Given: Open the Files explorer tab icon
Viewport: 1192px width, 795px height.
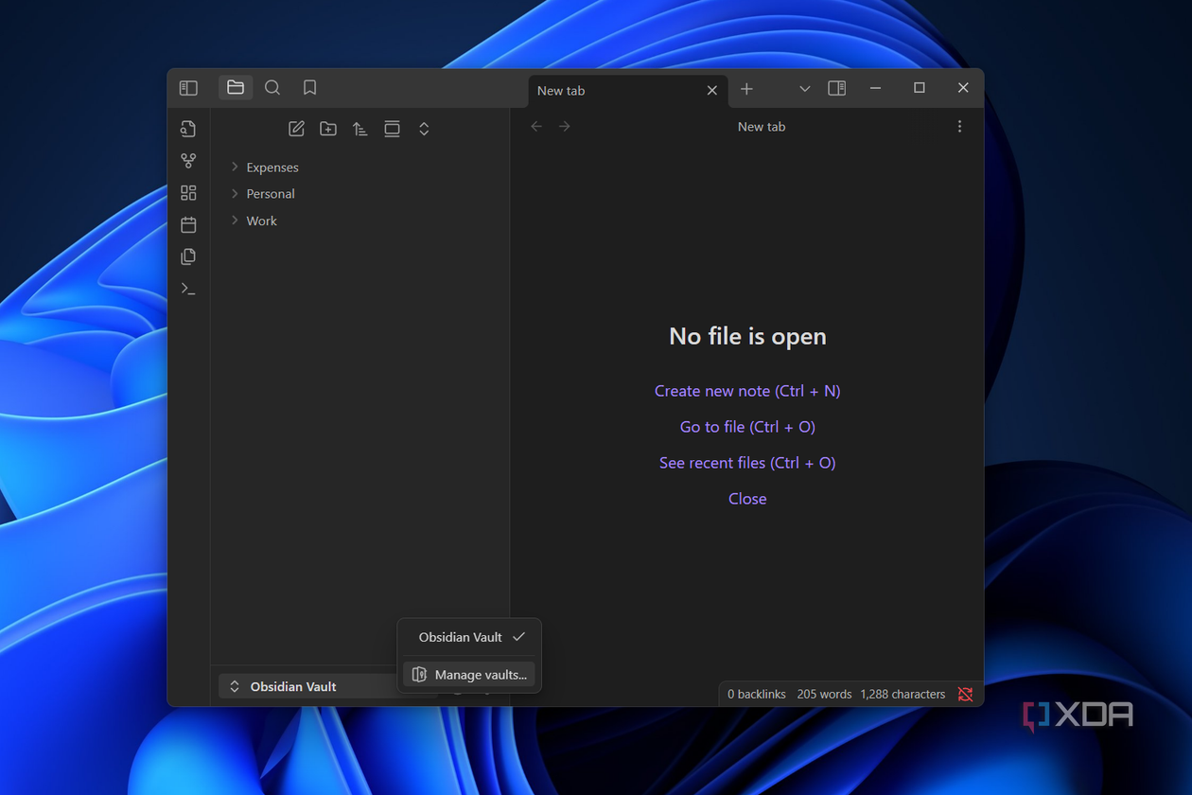Looking at the screenshot, I should click(236, 88).
